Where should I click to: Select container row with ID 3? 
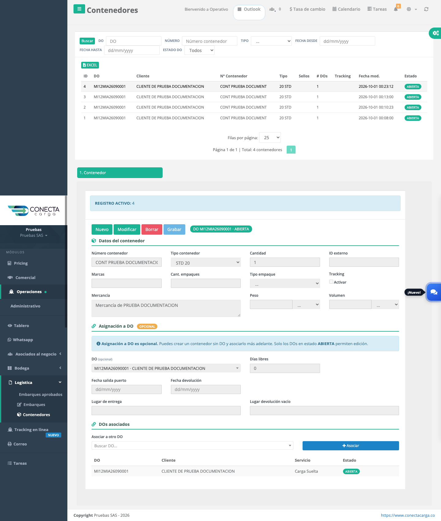pos(254,97)
